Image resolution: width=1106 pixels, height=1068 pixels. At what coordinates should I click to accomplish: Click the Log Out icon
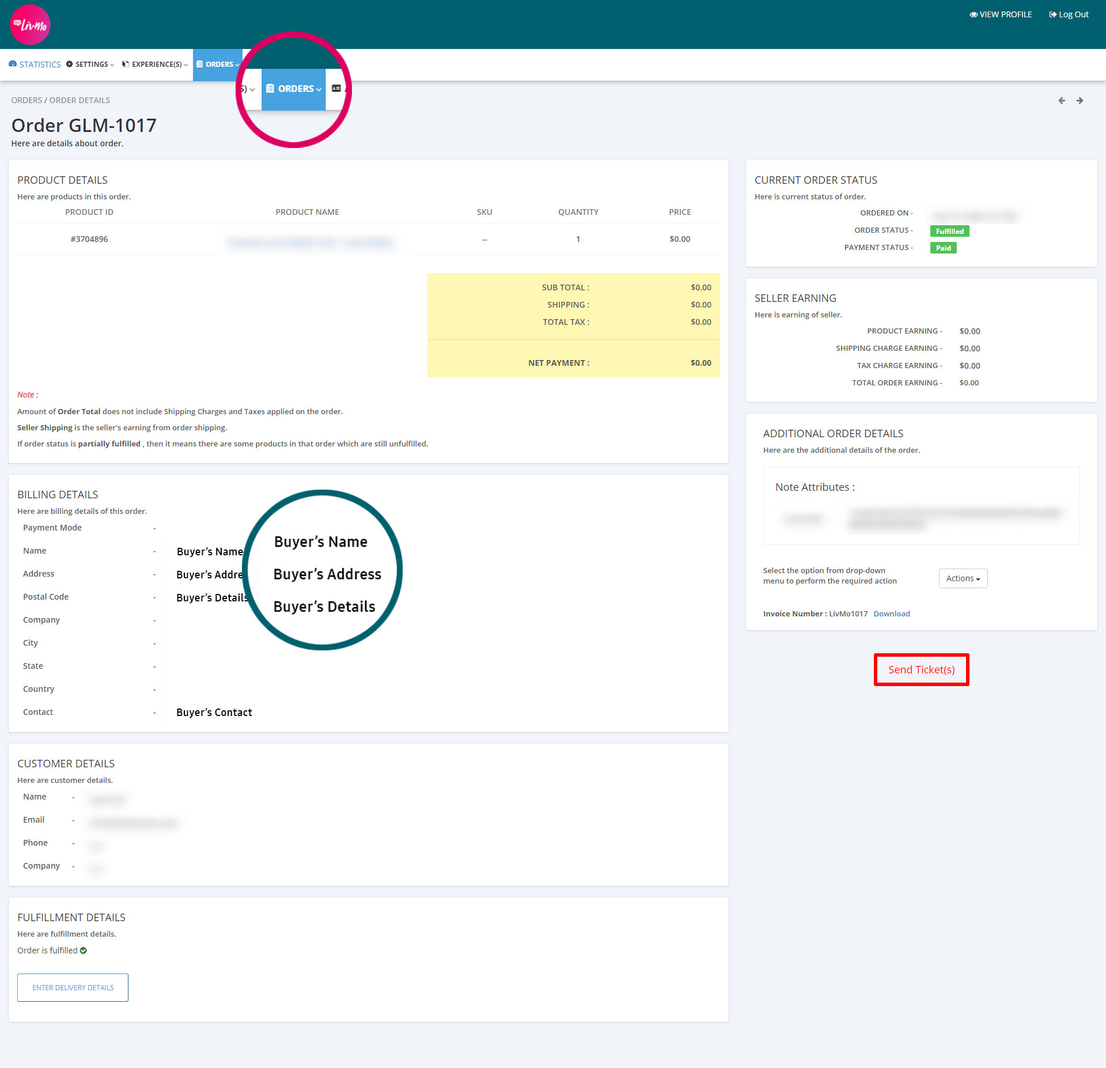coord(1052,14)
